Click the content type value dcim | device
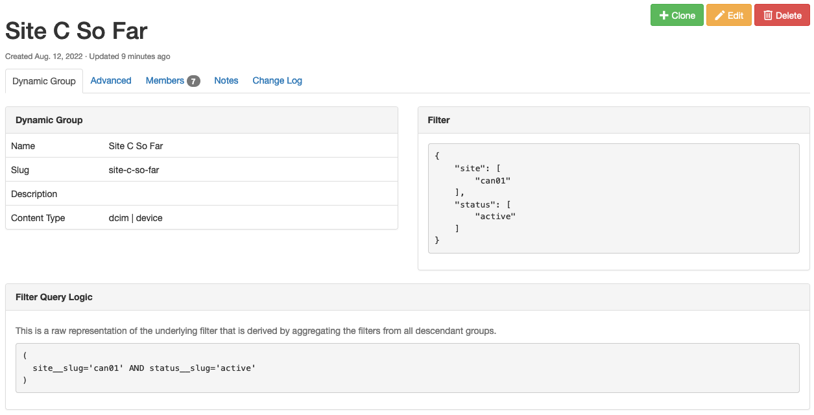The width and height of the screenshot is (814, 415). coord(136,218)
